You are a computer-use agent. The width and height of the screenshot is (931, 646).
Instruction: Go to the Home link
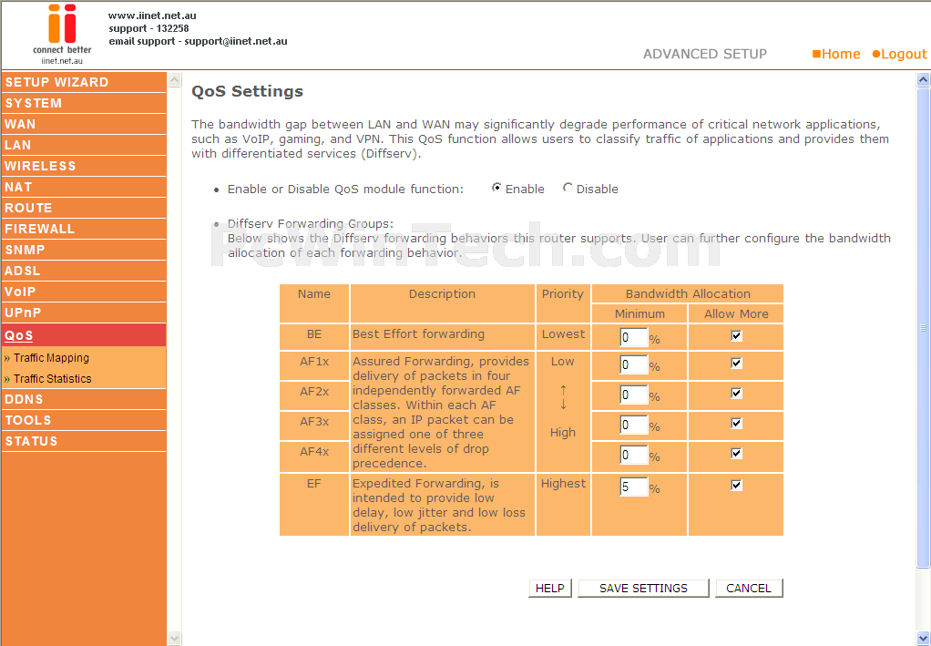click(836, 54)
